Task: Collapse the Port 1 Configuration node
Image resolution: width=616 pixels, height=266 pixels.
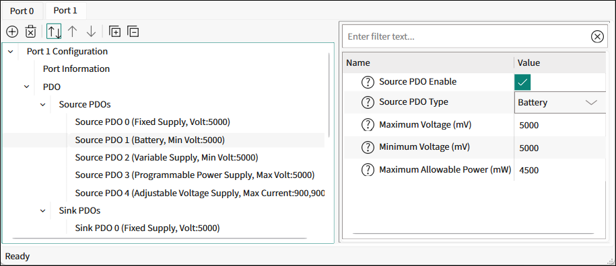Action: click(x=11, y=51)
